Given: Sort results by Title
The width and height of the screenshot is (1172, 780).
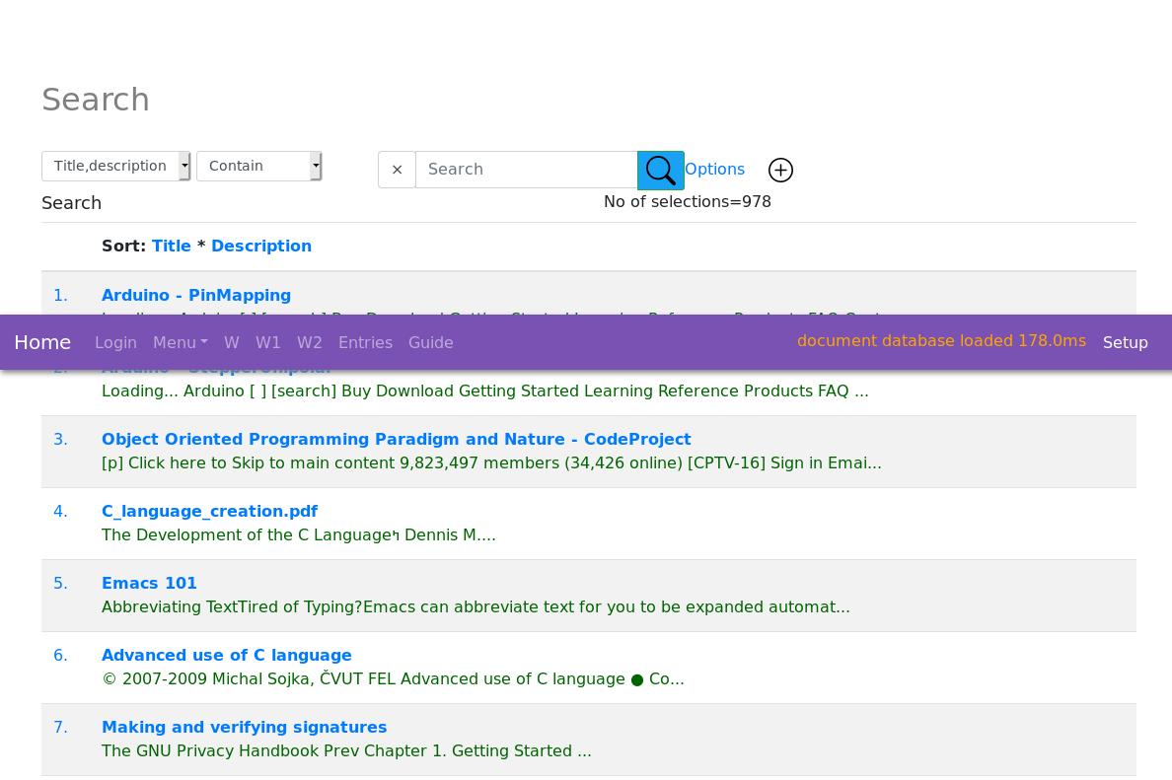Looking at the screenshot, I should pyautogui.click(x=171, y=246).
